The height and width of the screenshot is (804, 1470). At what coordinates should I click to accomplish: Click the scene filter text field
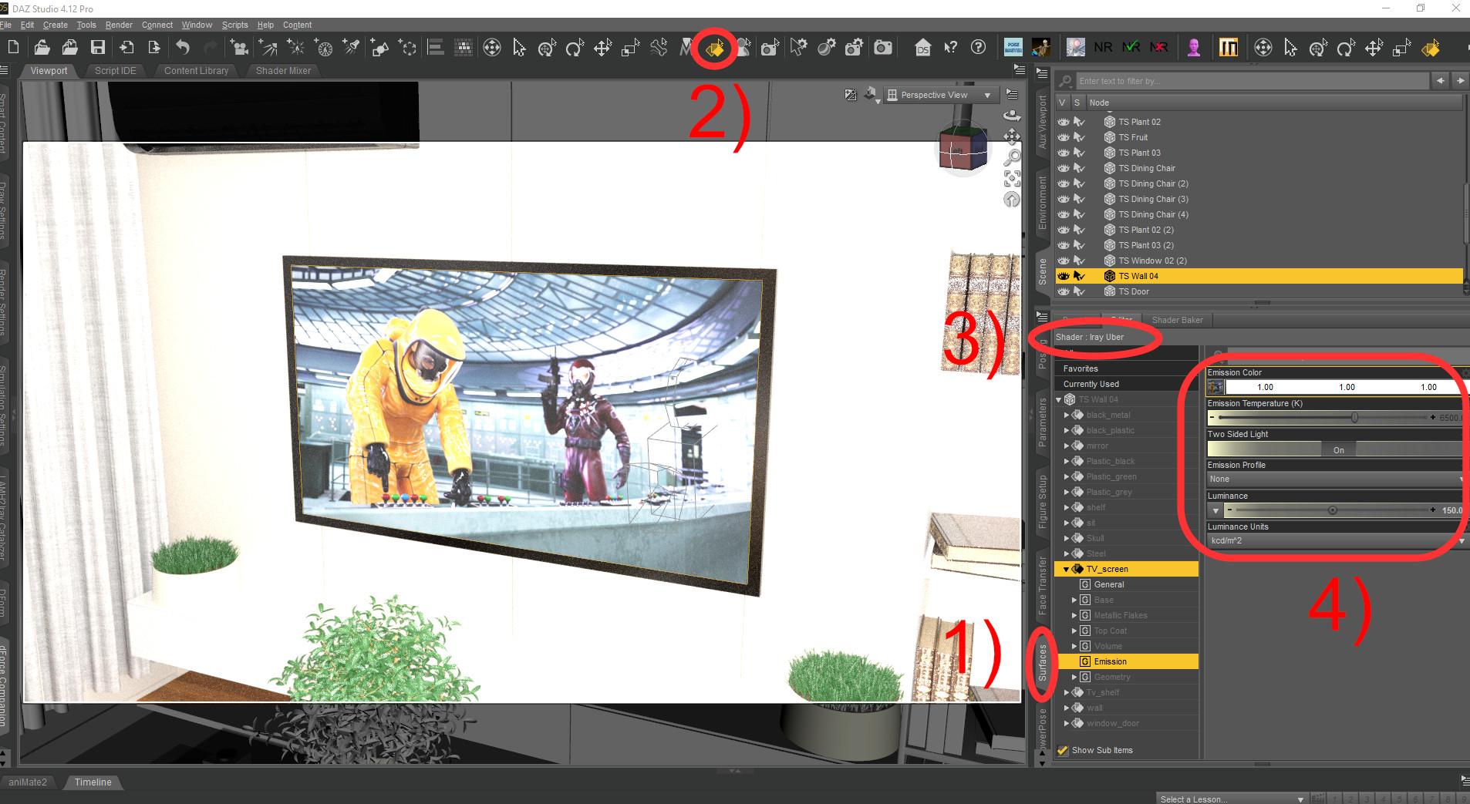(x=1252, y=81)
